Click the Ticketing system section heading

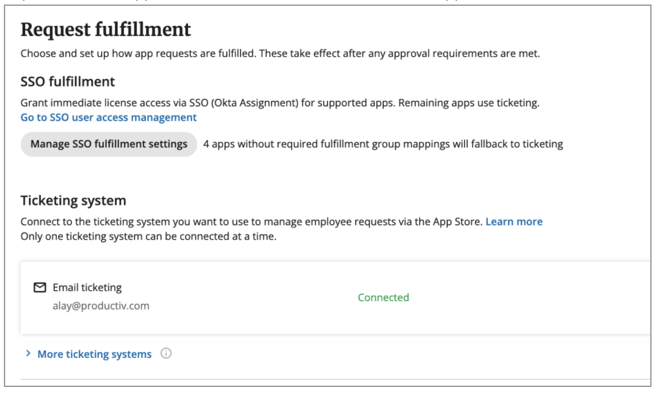pyautogui.click(x=74, y=200)
